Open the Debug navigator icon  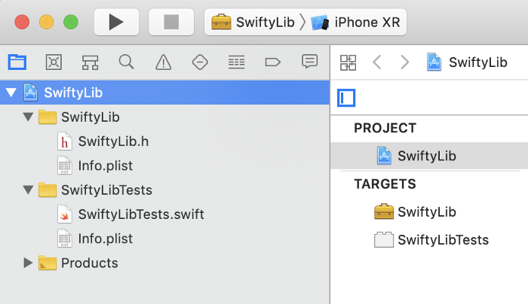[236, 62]
